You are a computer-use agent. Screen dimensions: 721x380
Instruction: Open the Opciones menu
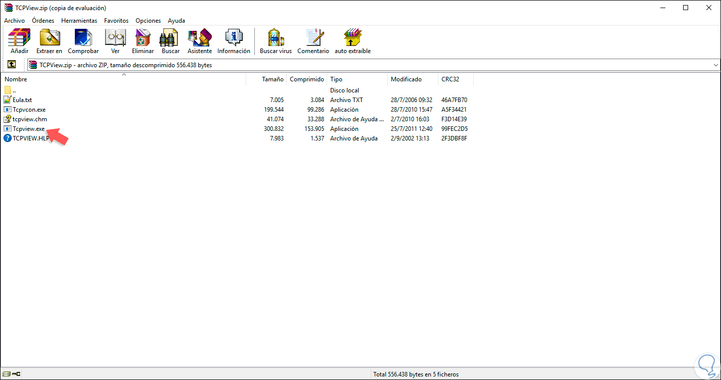(148, 21)
